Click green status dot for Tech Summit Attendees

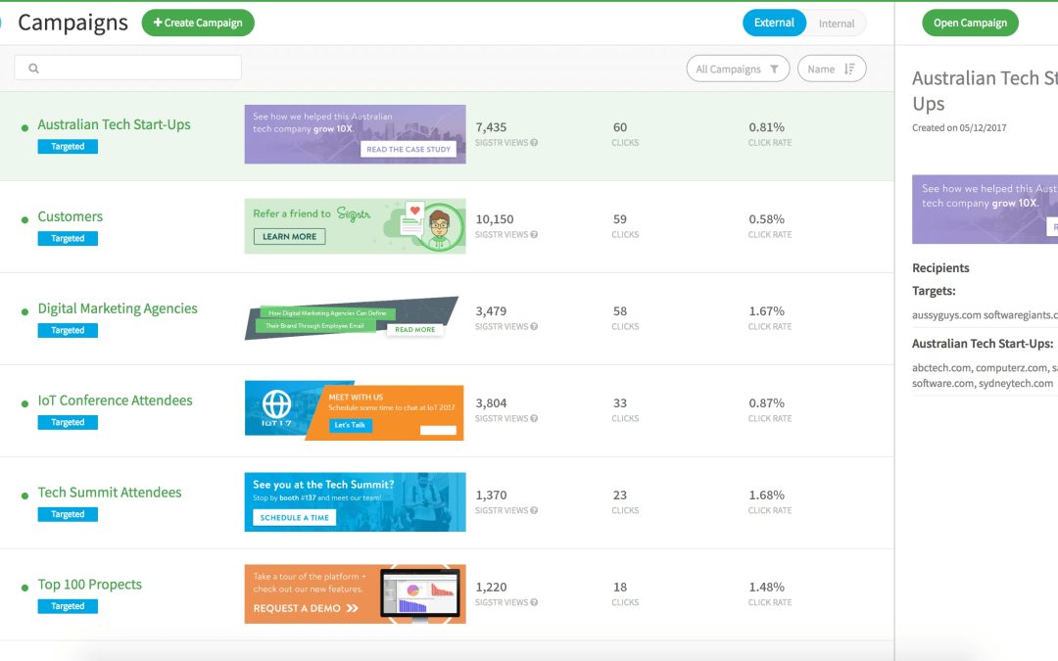[x=24, y=496]
